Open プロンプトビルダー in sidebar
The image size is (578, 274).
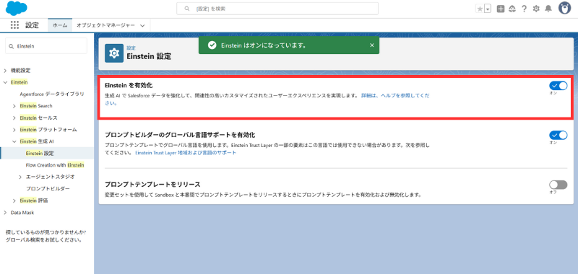[x=48, y=189]
